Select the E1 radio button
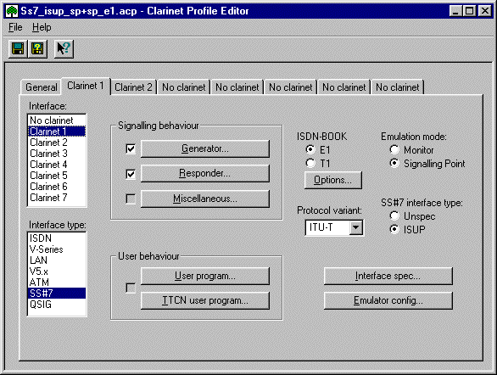497x375 pixels. click(x=318, y=149)
